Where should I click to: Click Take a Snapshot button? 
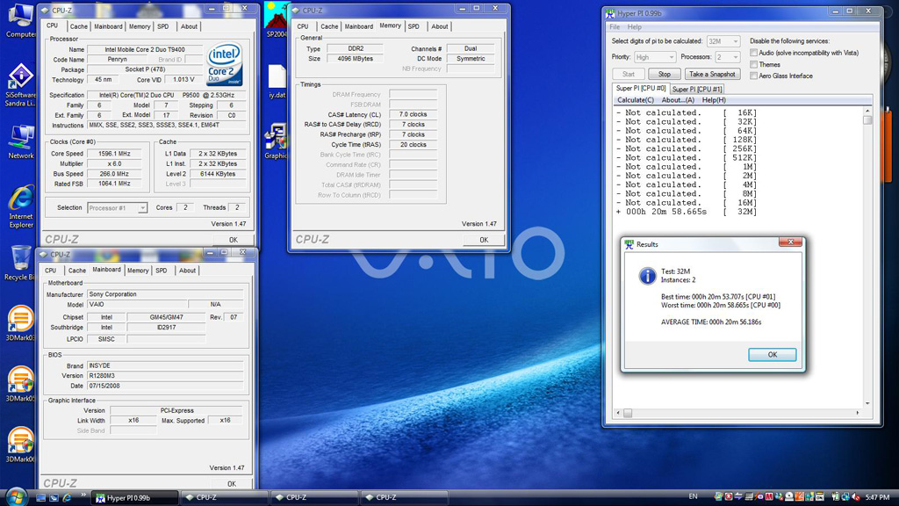(x=711, y=74)
